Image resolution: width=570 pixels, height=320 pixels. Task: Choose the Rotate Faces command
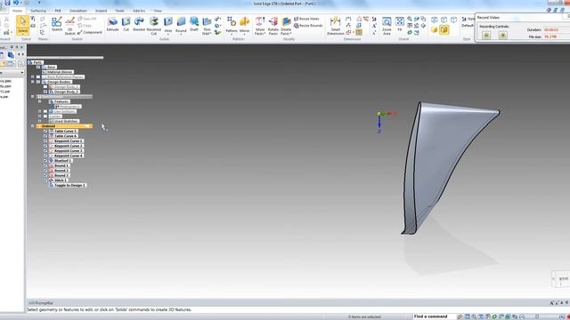(273, 26)
